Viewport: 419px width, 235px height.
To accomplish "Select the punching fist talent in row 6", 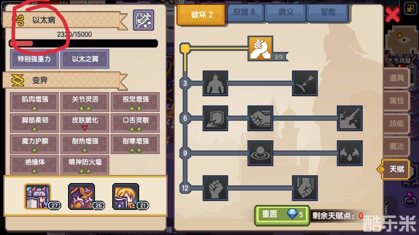I will pos(260,118).
